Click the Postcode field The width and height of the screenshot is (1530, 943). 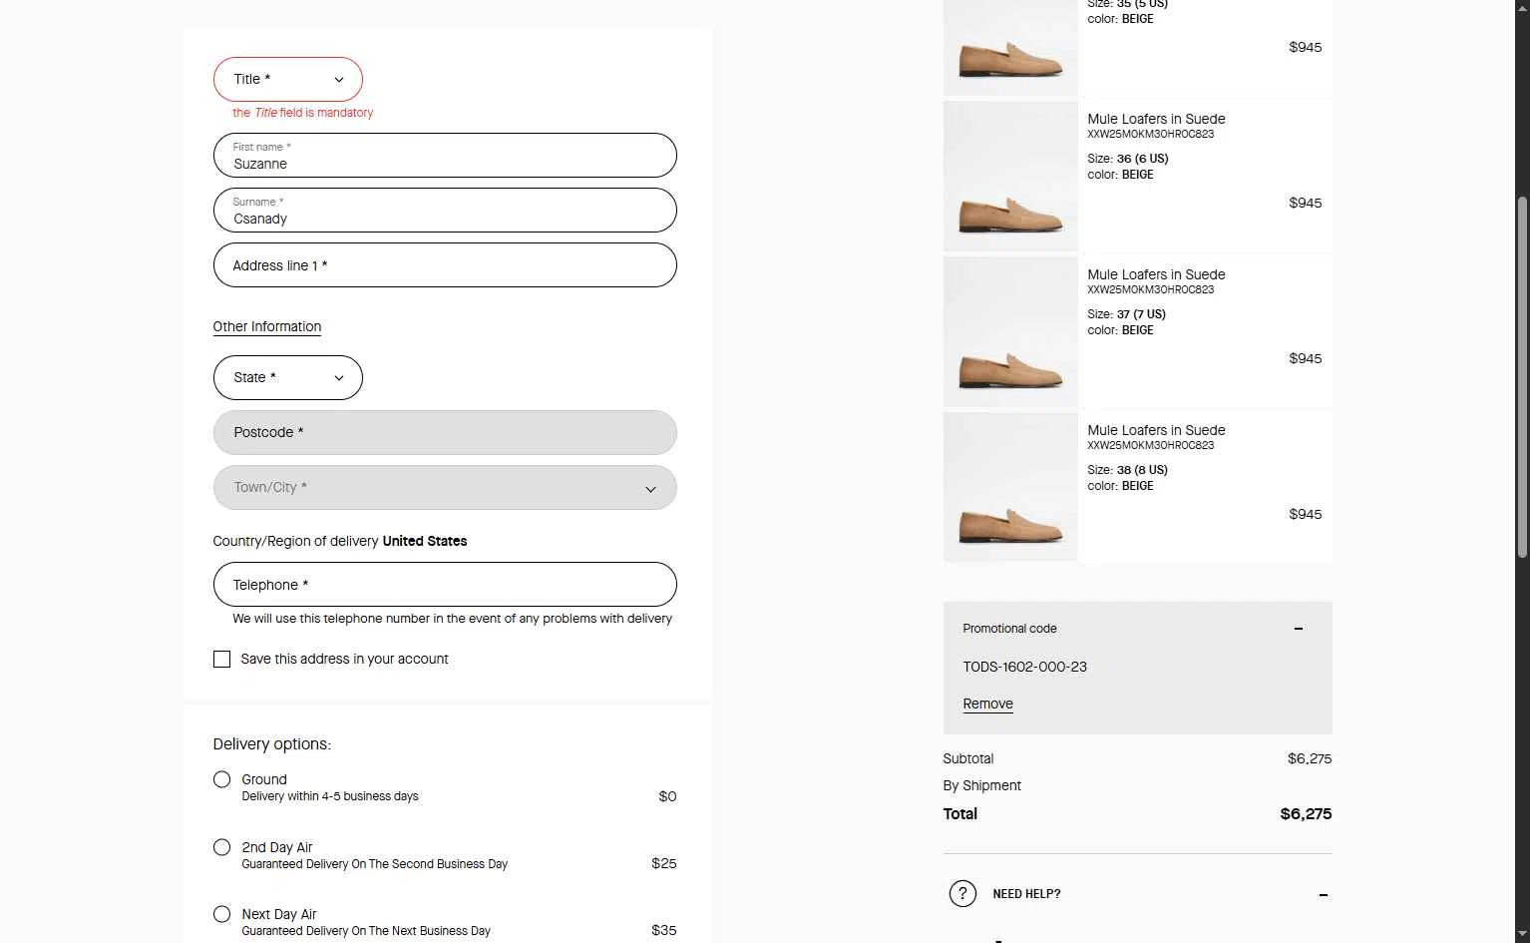pos(445,433)
